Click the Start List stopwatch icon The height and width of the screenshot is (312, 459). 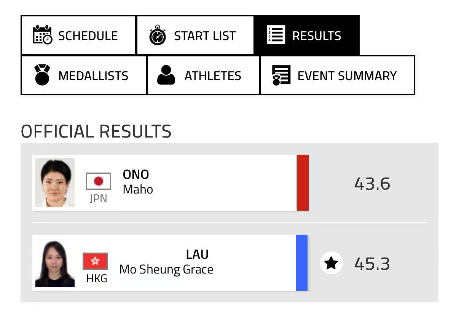coord(157,35)
